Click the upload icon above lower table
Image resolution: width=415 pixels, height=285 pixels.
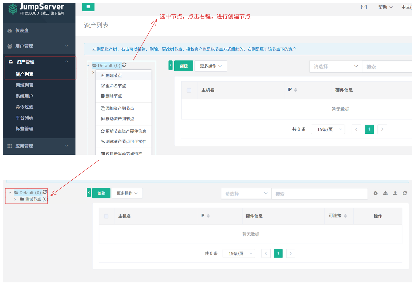[x=395, y=193]
